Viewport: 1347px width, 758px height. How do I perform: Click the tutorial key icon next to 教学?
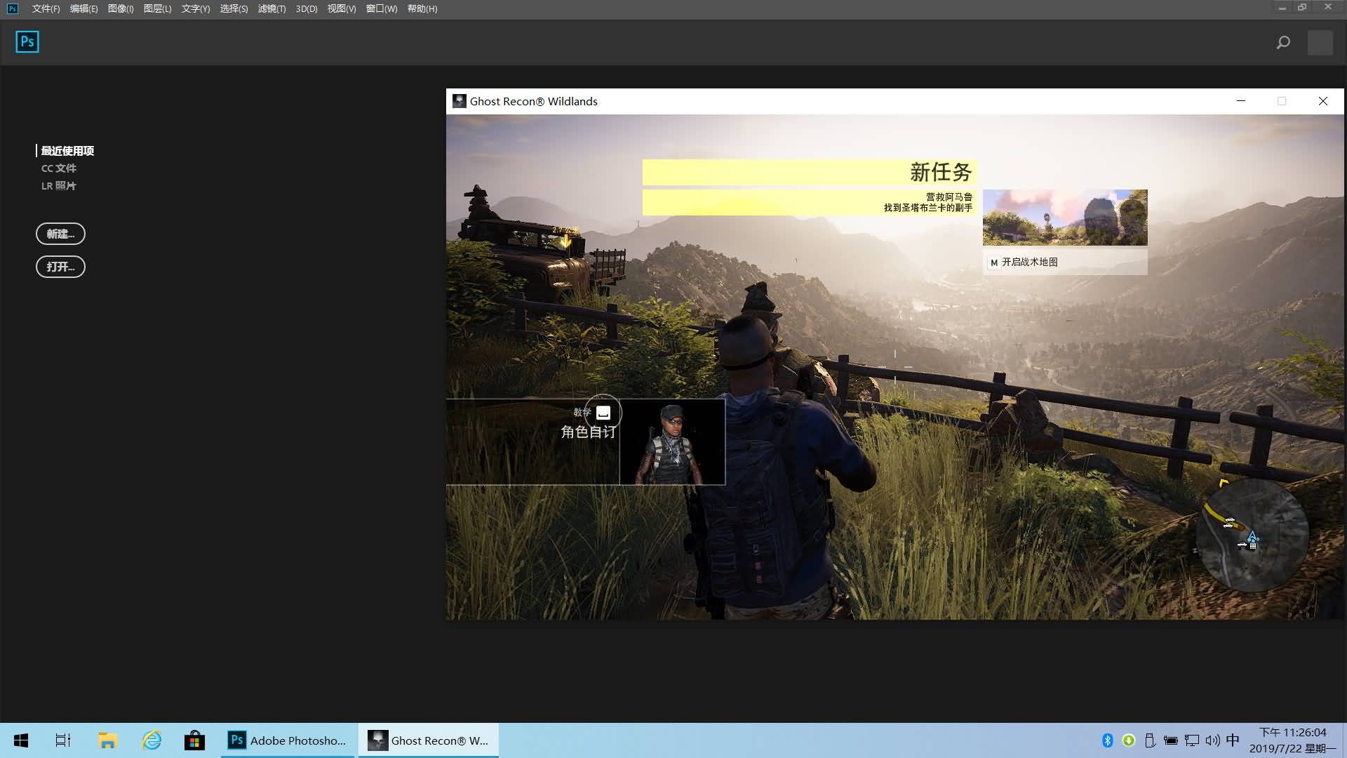click(x=603, y=413)
